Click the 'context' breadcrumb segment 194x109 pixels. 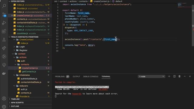tap(63, 1)
